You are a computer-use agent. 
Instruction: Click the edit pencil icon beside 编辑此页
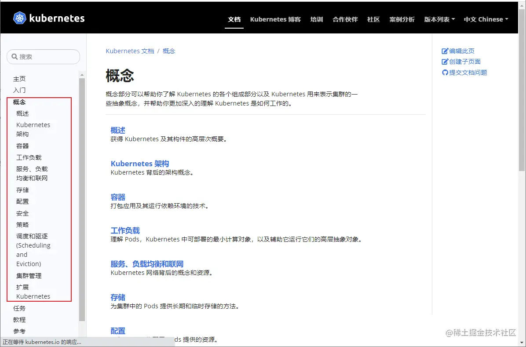tap(445, 51)
